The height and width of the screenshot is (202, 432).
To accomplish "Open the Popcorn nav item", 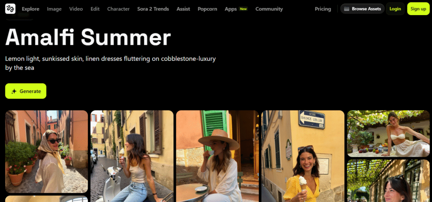I will pos(207,9).
